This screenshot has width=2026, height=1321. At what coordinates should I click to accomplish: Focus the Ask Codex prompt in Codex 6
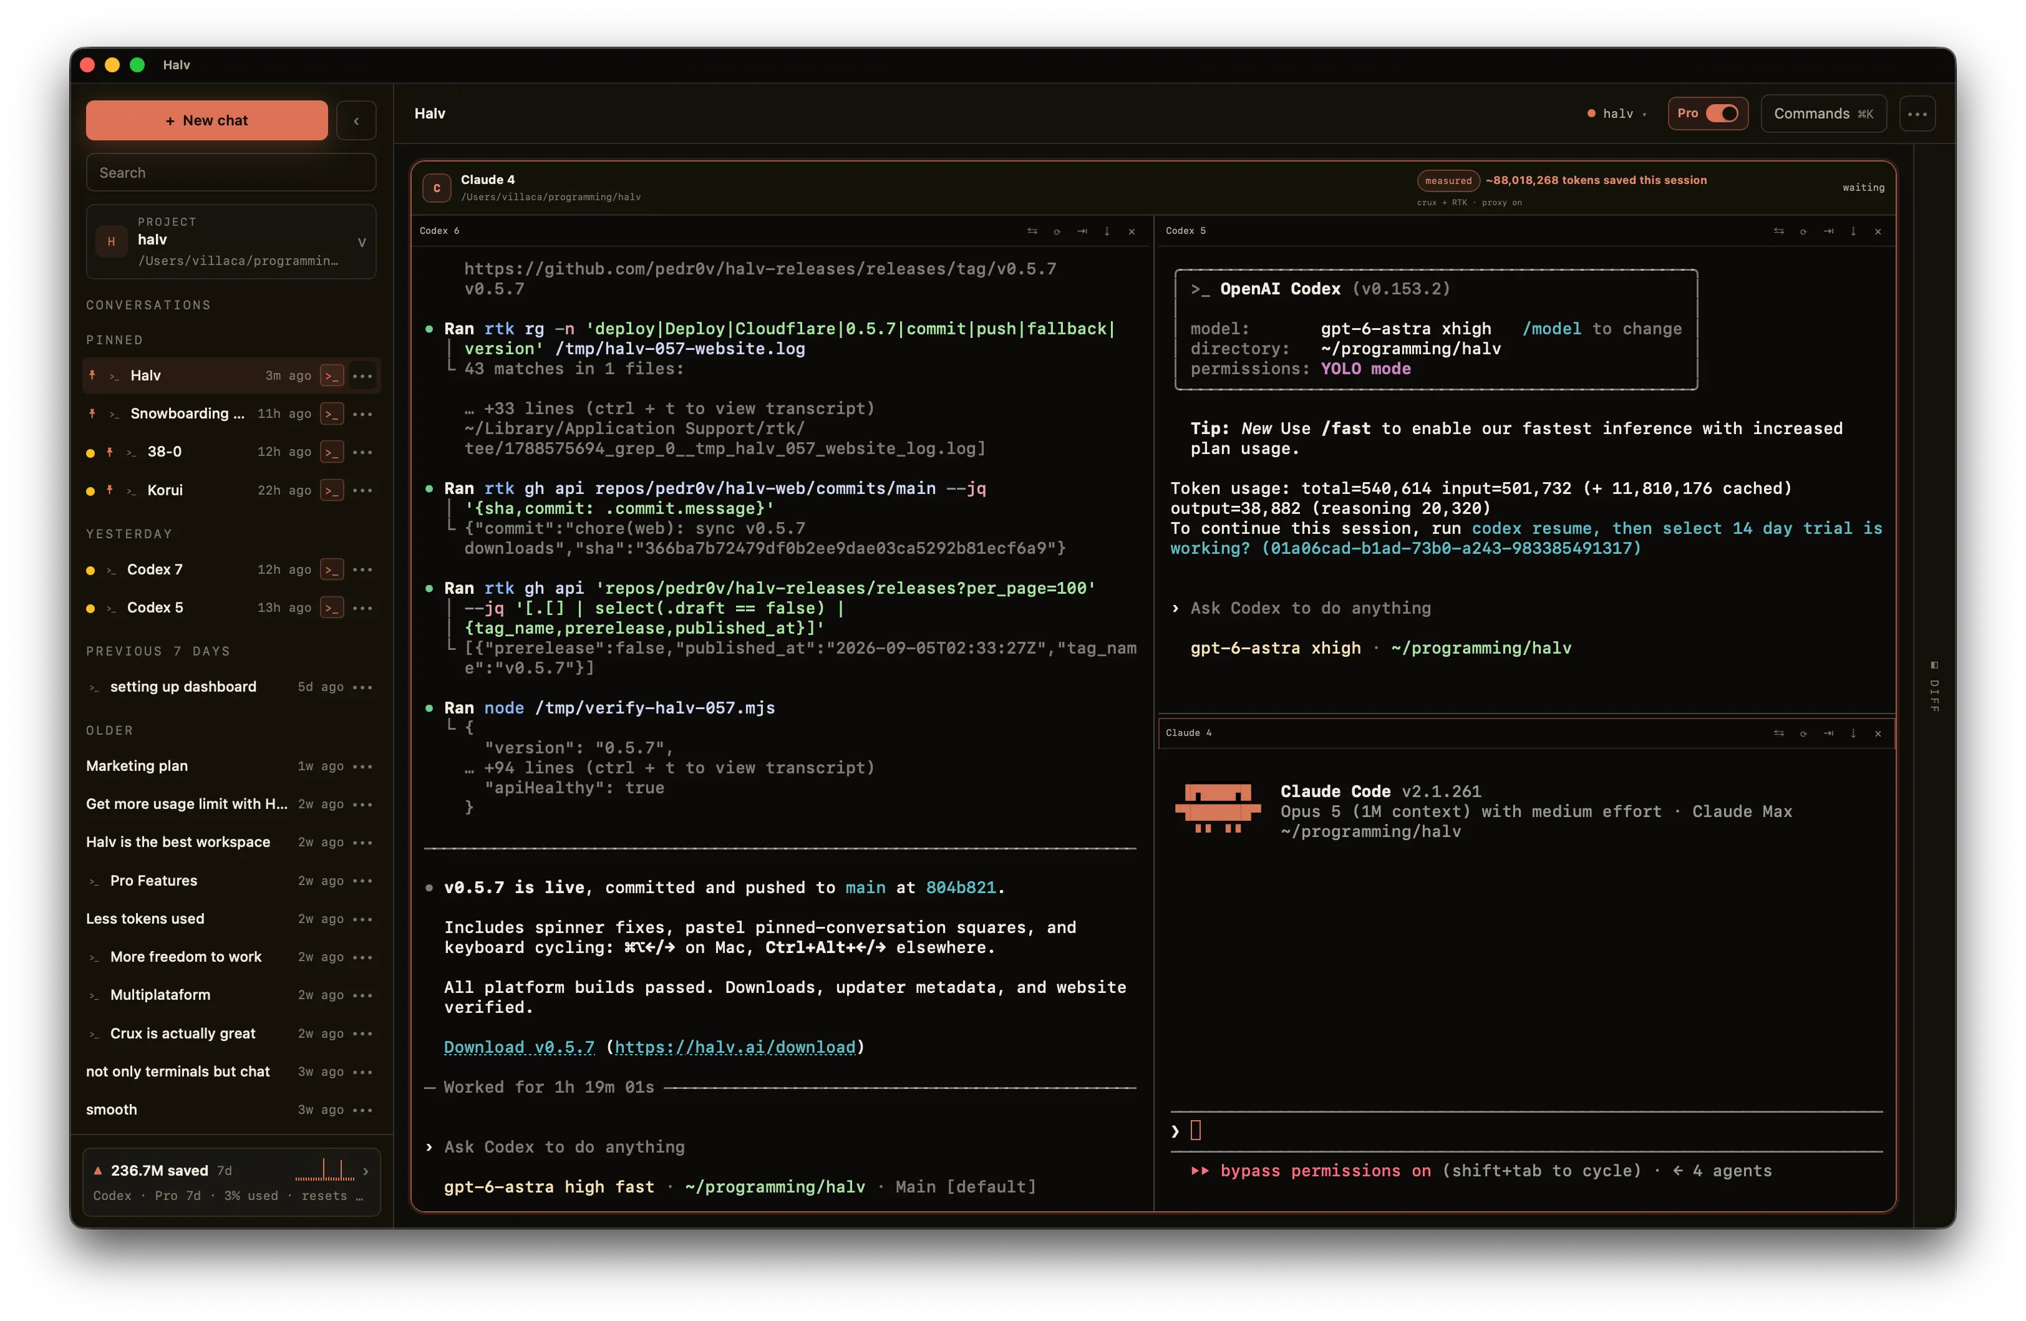tap(563, 1146)
